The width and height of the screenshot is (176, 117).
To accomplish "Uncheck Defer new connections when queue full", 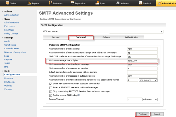I will 51,84.
